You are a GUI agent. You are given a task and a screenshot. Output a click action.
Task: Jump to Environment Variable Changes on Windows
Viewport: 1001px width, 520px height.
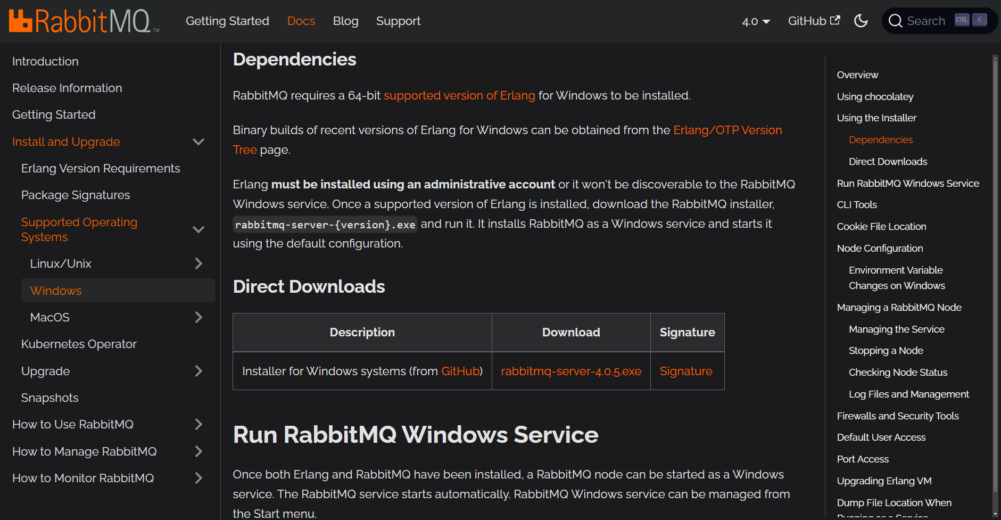[897, 278]
